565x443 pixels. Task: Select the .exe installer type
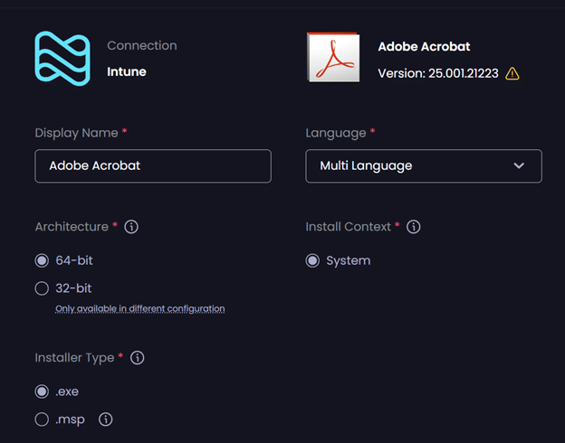click(42, 391)
